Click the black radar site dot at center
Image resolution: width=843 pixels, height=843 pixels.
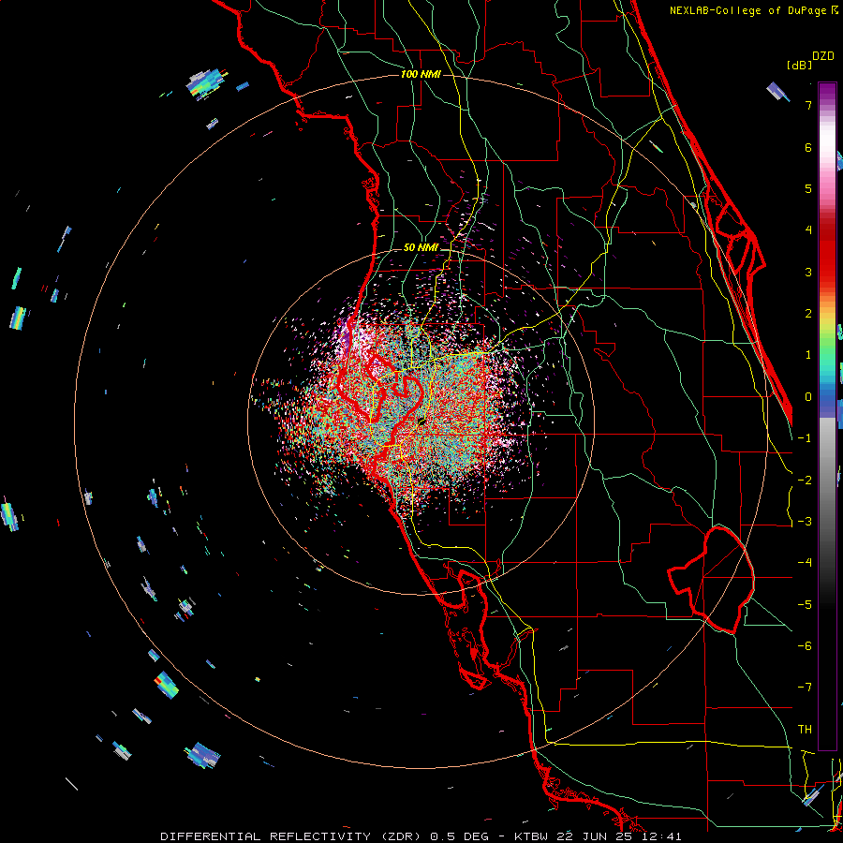point(421,421)
